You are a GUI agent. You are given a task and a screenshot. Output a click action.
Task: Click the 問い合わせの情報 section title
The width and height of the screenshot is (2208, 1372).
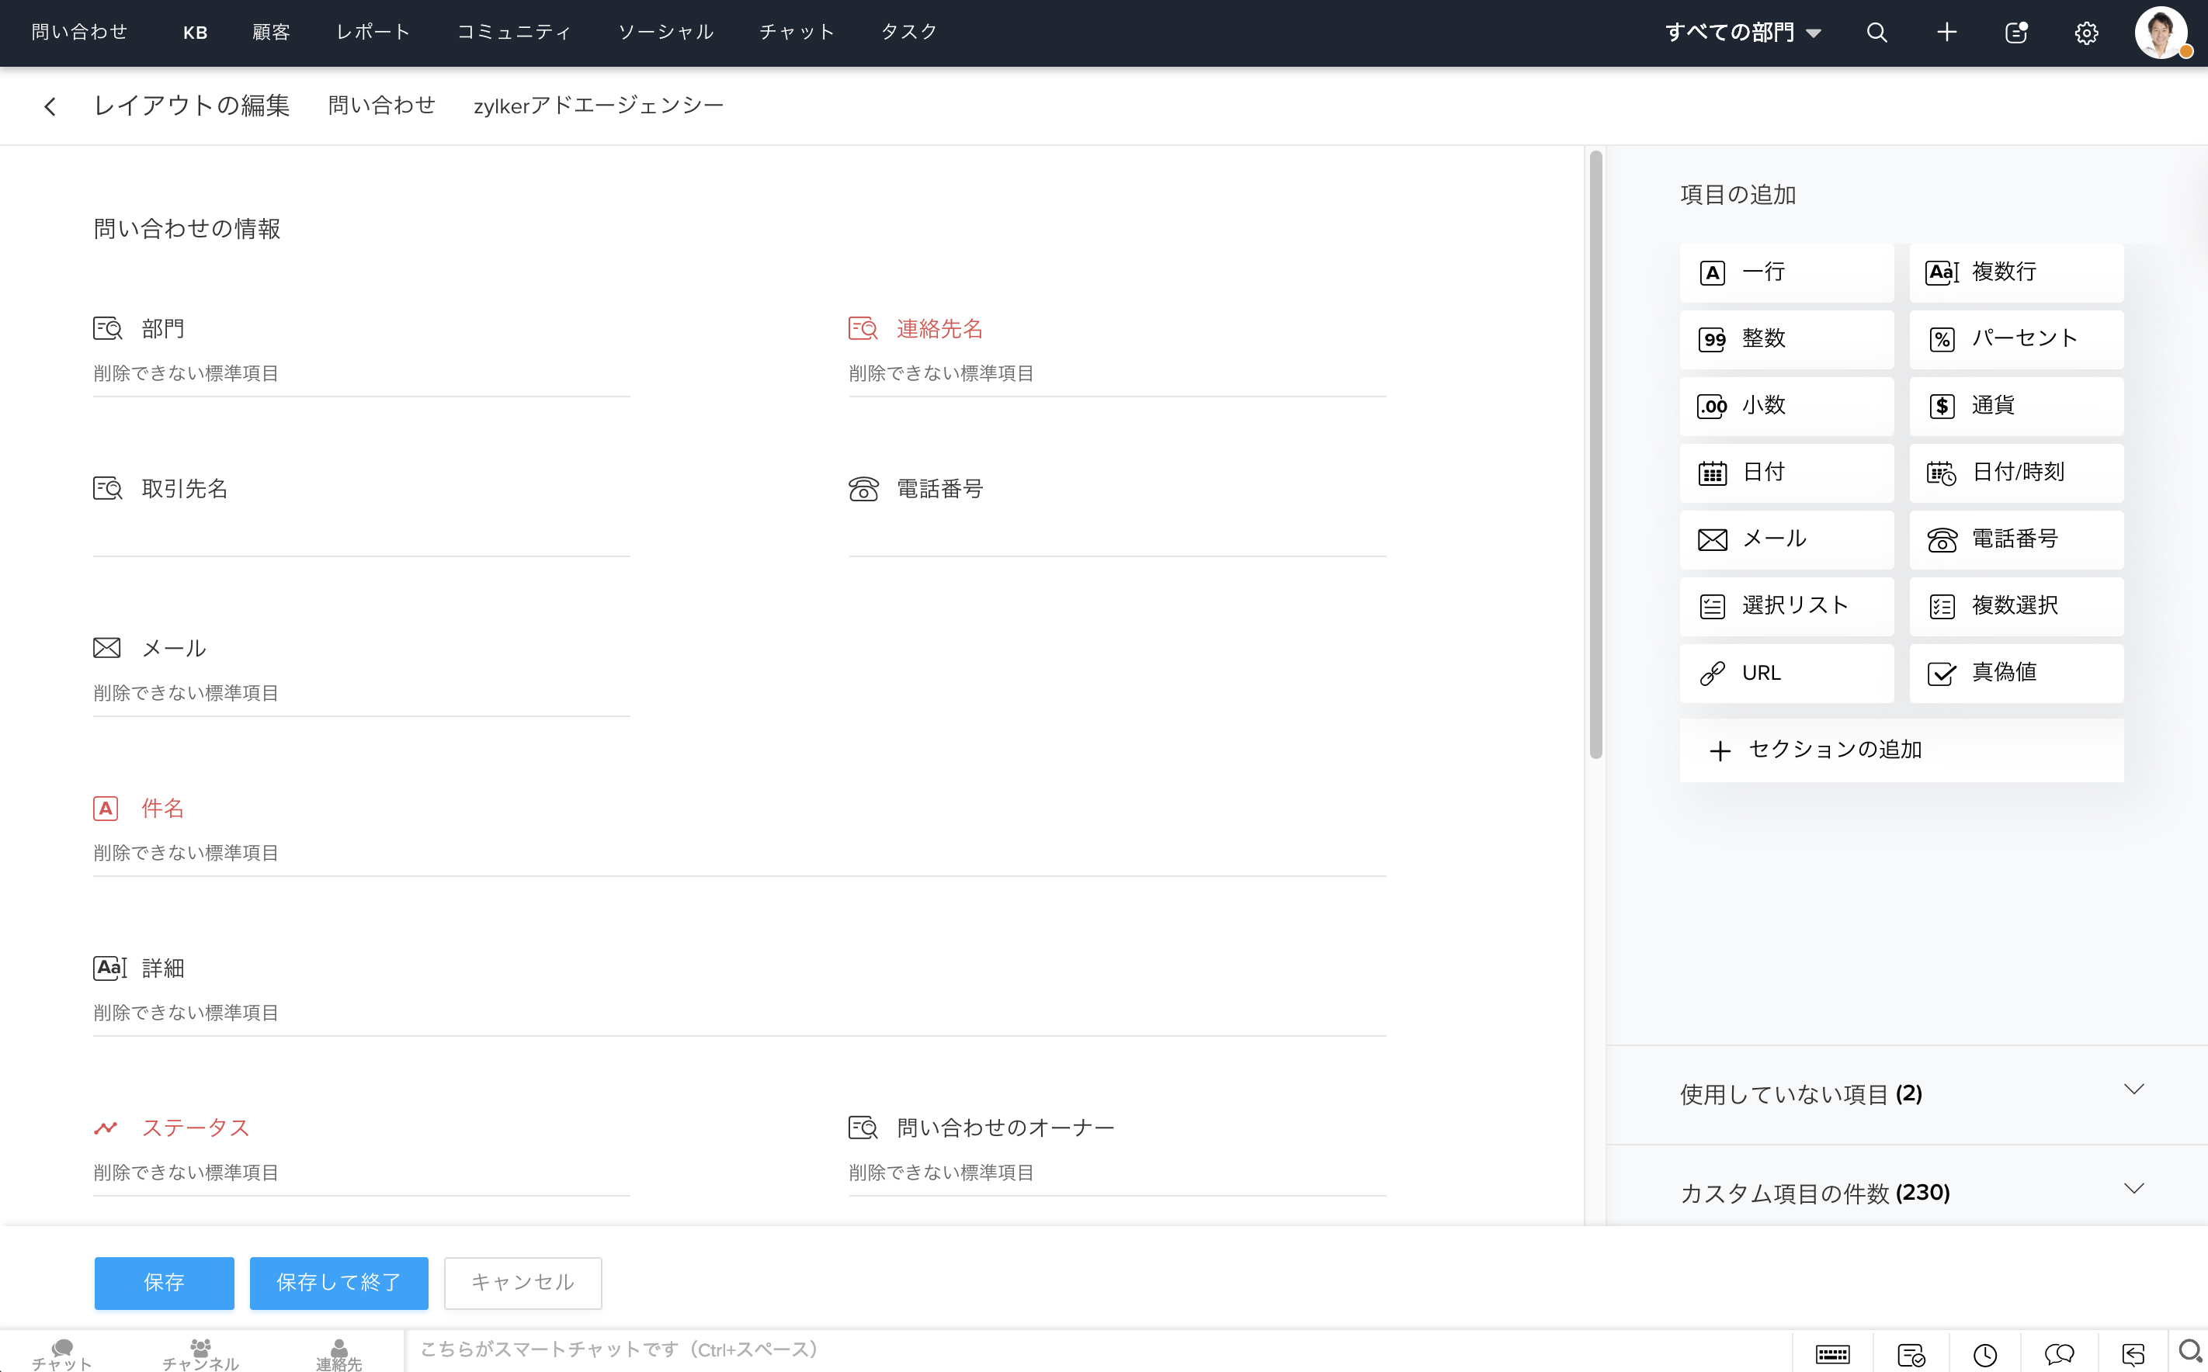(187, 229)
